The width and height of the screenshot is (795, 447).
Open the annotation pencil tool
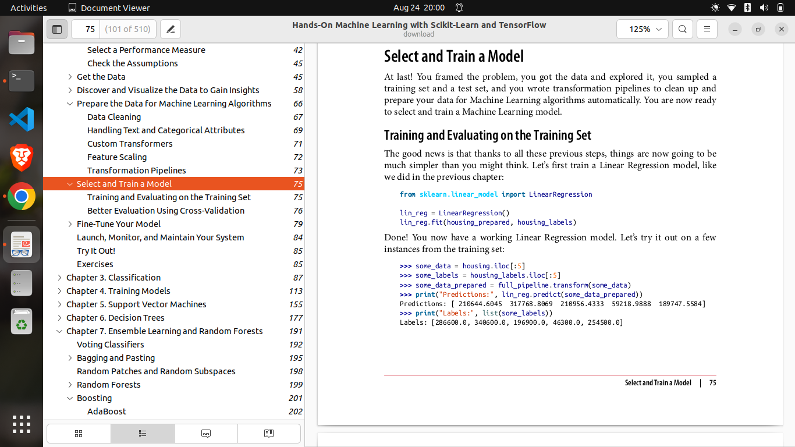(171, 29)
